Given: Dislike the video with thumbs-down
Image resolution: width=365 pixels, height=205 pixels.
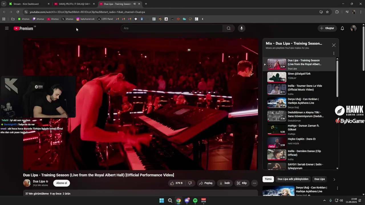Looking at the screenshot, I should (190, 183).
